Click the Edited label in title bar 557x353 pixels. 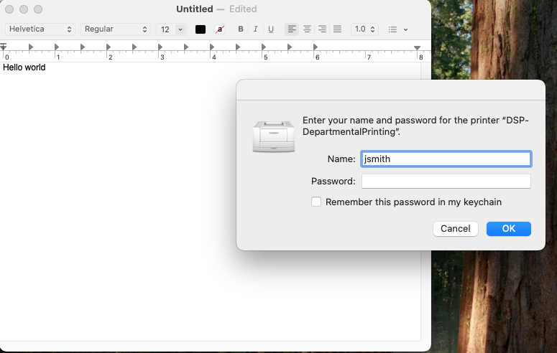243,9
